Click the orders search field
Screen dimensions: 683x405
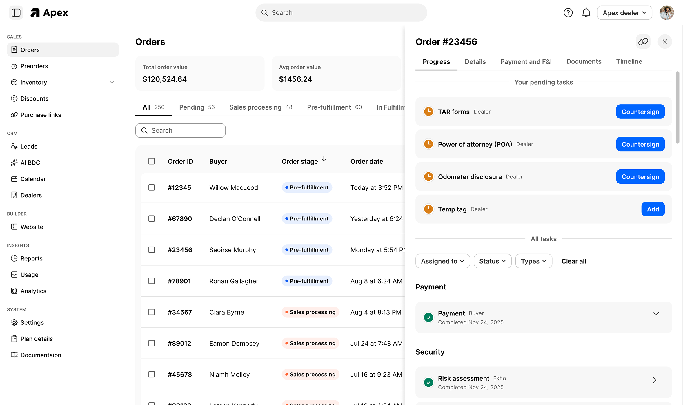tap(180, 130)
